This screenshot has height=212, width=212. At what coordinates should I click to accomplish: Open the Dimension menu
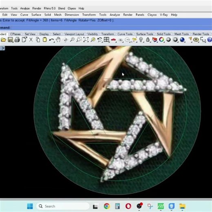72,15
